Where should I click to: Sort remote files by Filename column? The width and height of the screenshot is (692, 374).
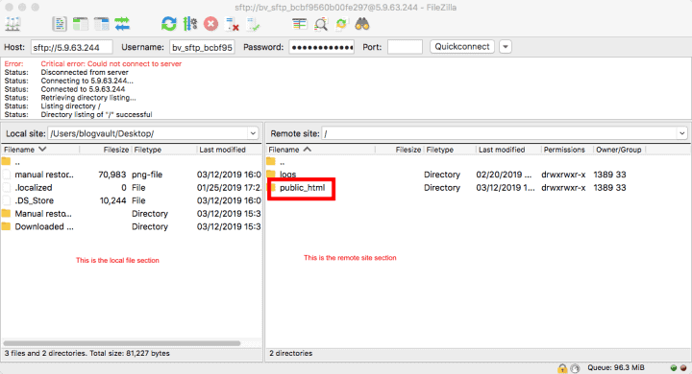click(x=321, y=150)
